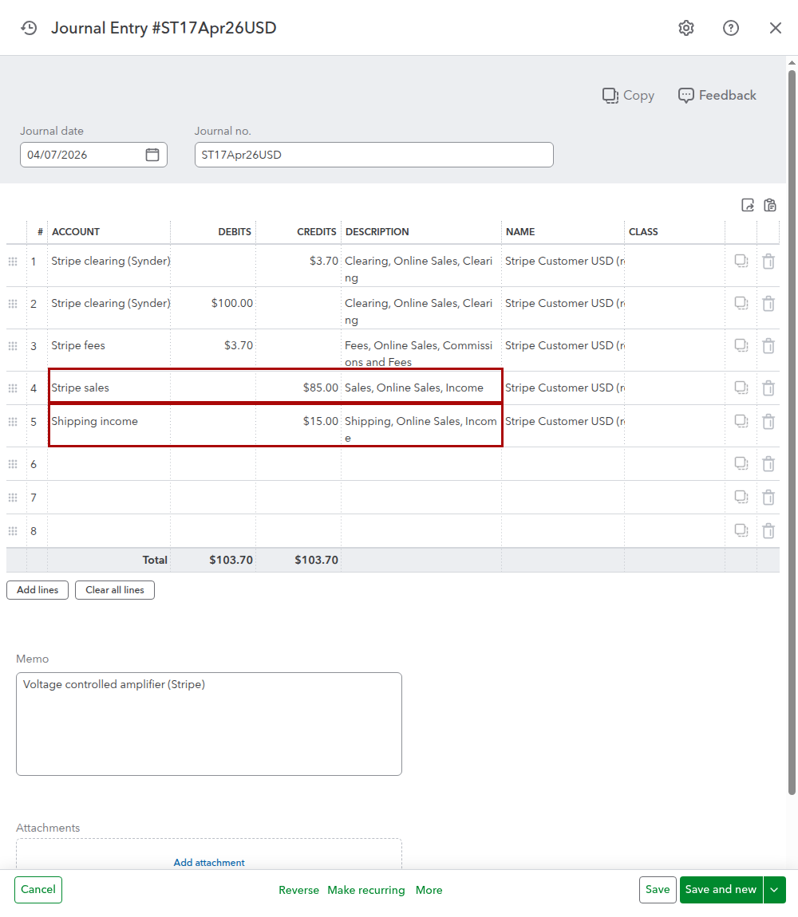Click Save and new button

pyautogui.click(x=721, y=890)
